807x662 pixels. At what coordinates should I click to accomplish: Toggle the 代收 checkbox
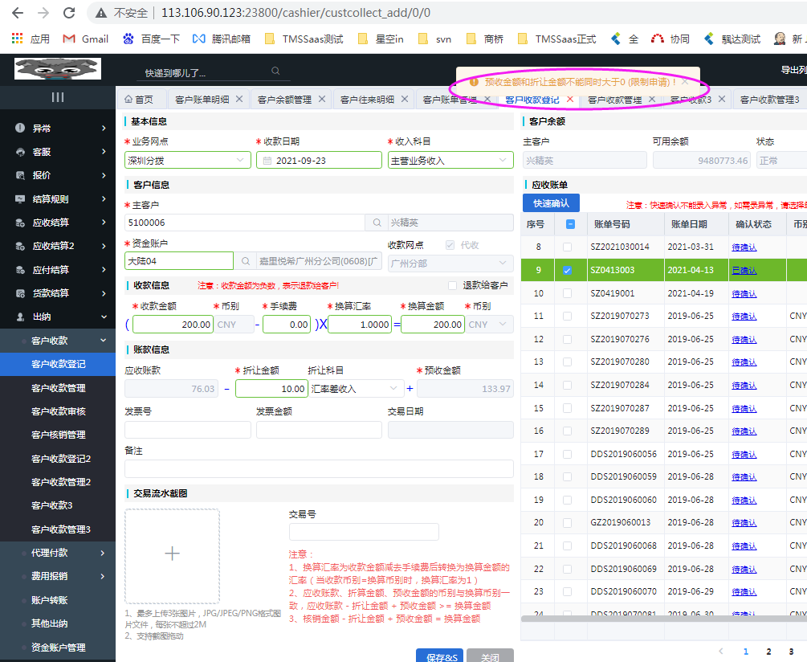pos(450,245)
